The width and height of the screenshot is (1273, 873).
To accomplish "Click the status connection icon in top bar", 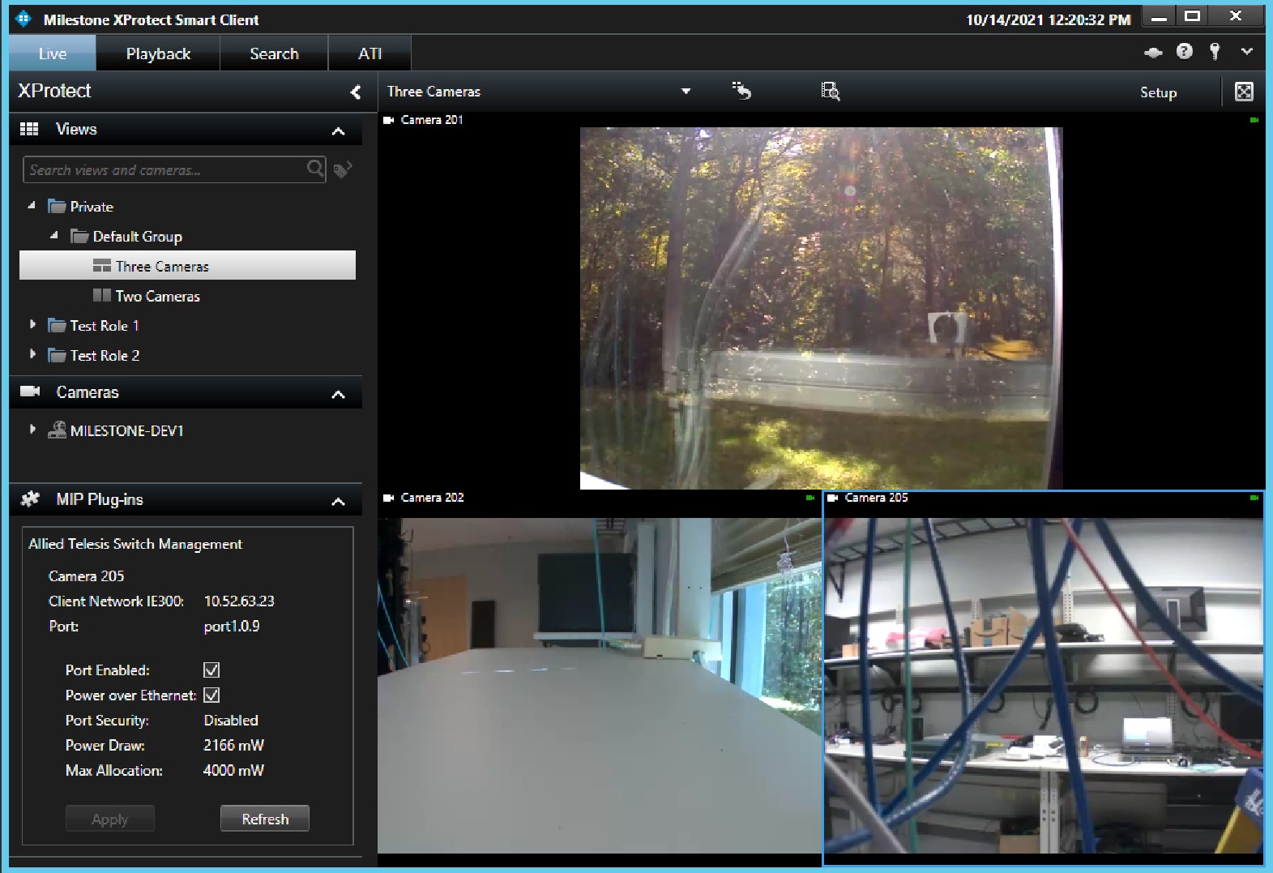I will point(1153,53).
